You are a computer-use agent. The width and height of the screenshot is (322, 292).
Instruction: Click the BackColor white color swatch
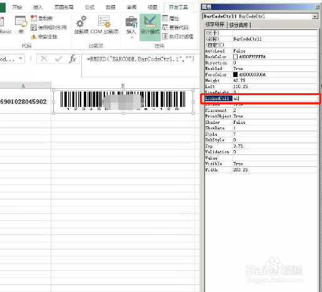click(235, 57)
